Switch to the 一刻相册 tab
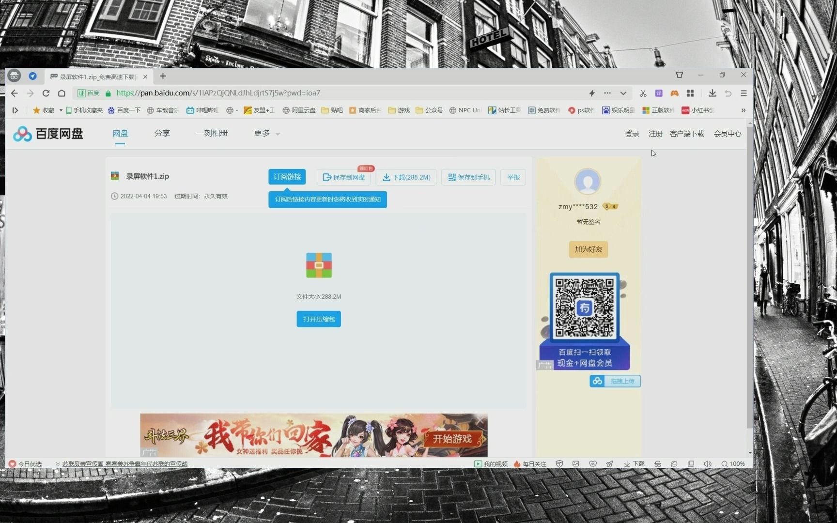 212,133
